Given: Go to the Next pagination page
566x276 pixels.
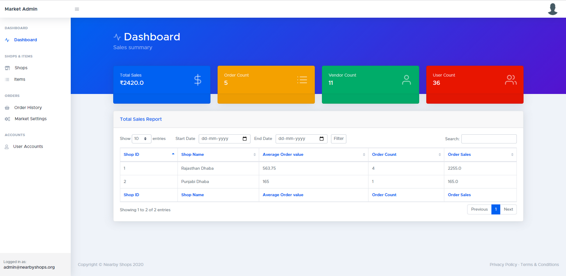Looking at the screenshot, I should click(x=508, y=210).
